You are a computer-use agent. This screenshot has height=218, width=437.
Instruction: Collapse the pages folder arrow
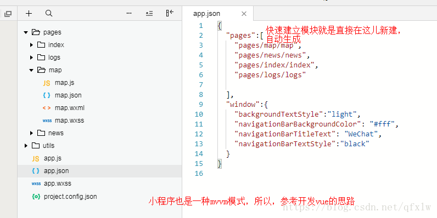click(26, 32)
